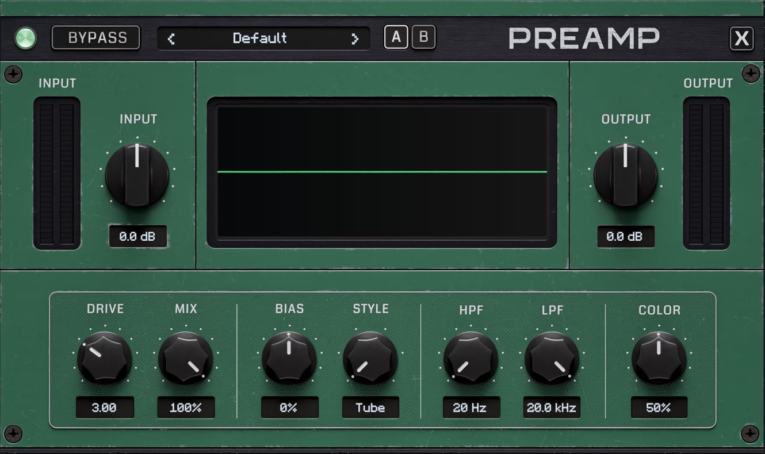Screen dimensions: 765x454
Task: Open the Default preset name menu
Action: click(260, 39)
